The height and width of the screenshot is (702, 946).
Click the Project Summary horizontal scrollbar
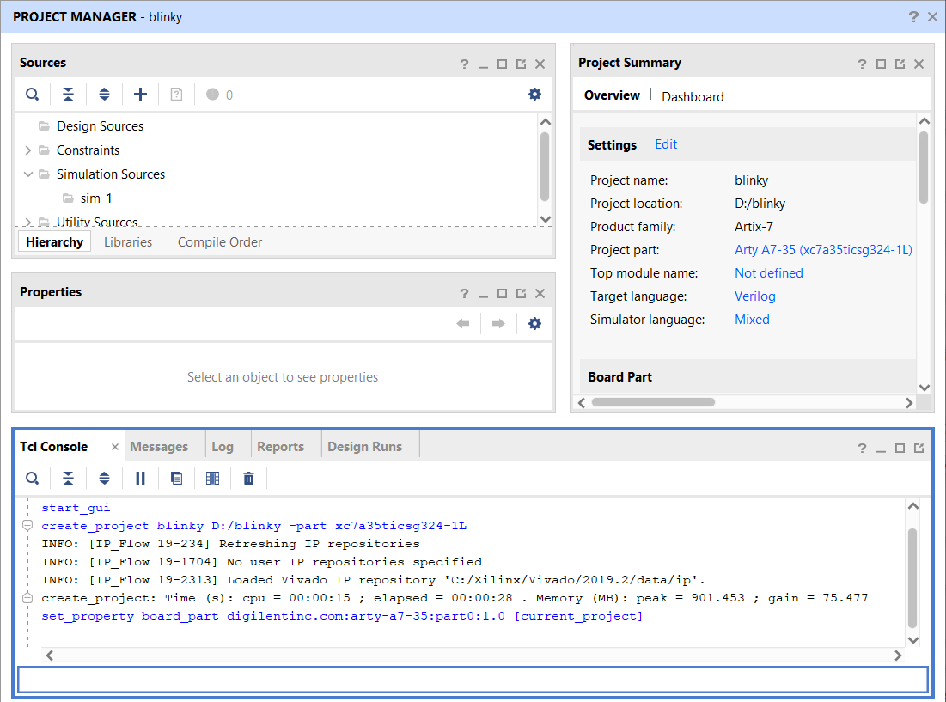coord(653,402)
